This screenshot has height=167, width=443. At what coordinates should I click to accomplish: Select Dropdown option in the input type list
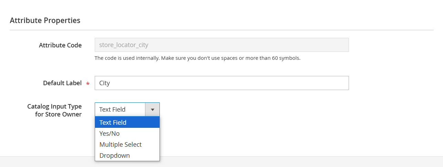[x=127, y=155]
